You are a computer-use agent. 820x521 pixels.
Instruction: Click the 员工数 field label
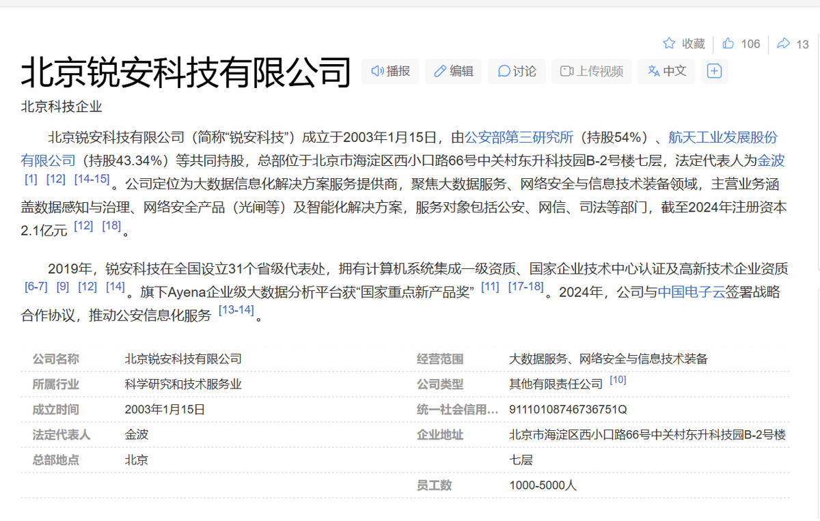click(x=435, y=485)
